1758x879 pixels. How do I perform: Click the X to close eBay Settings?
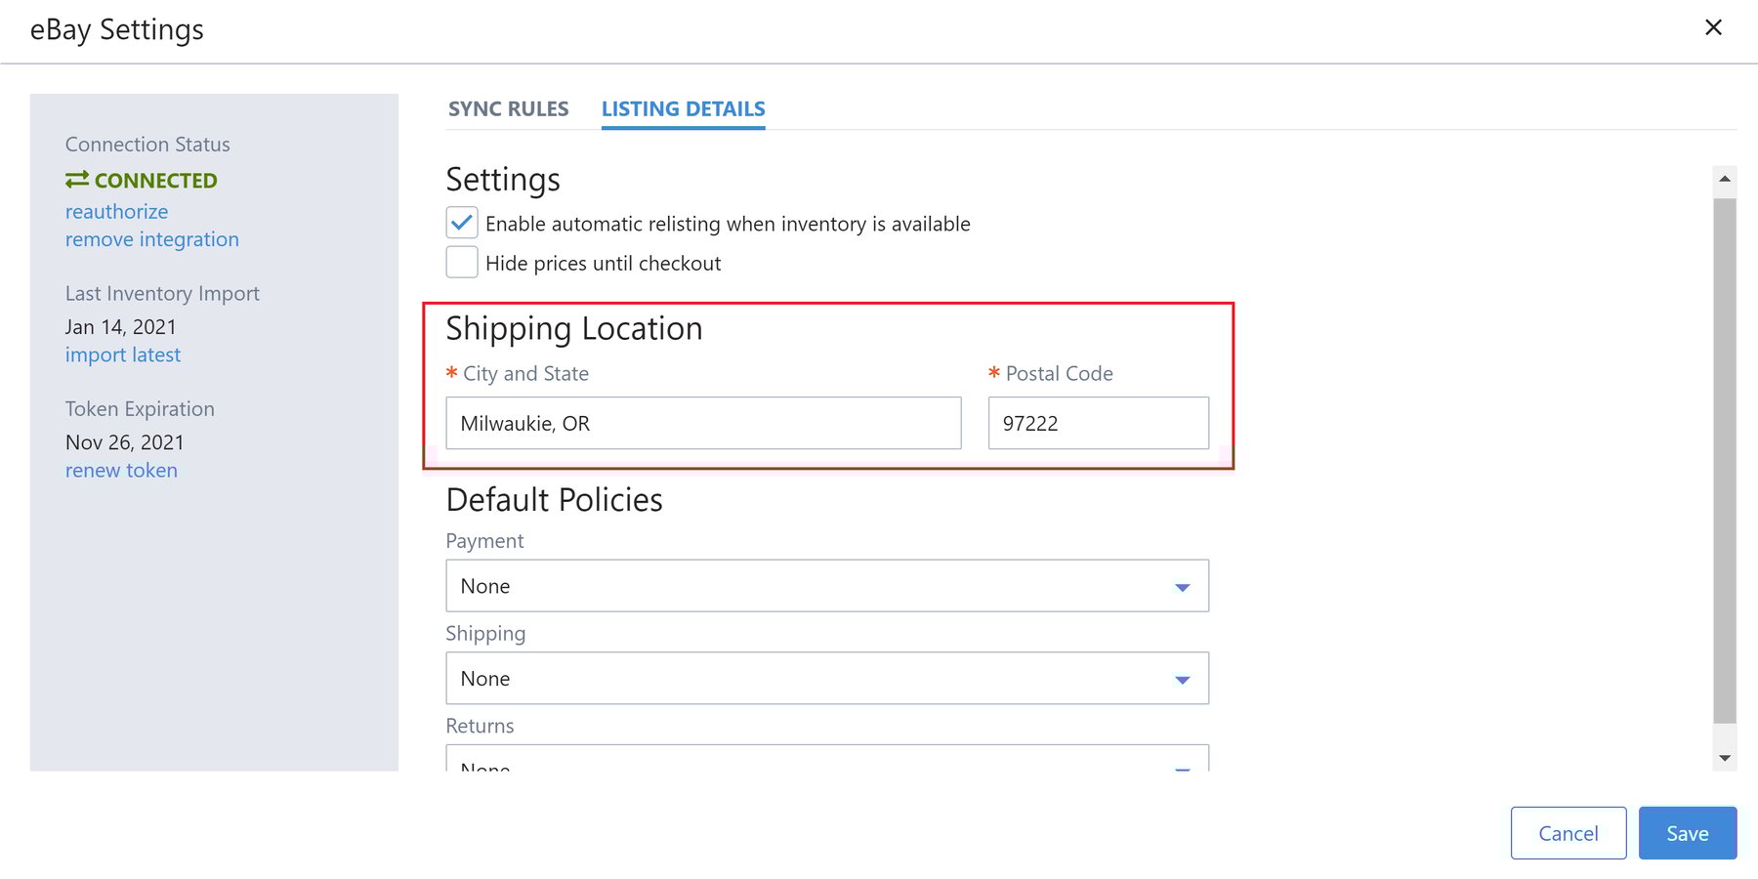coord(1714,27)
